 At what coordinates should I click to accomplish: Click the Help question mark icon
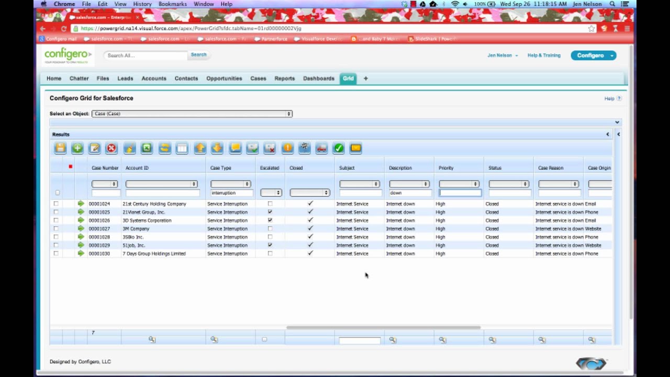pos(619,98)
